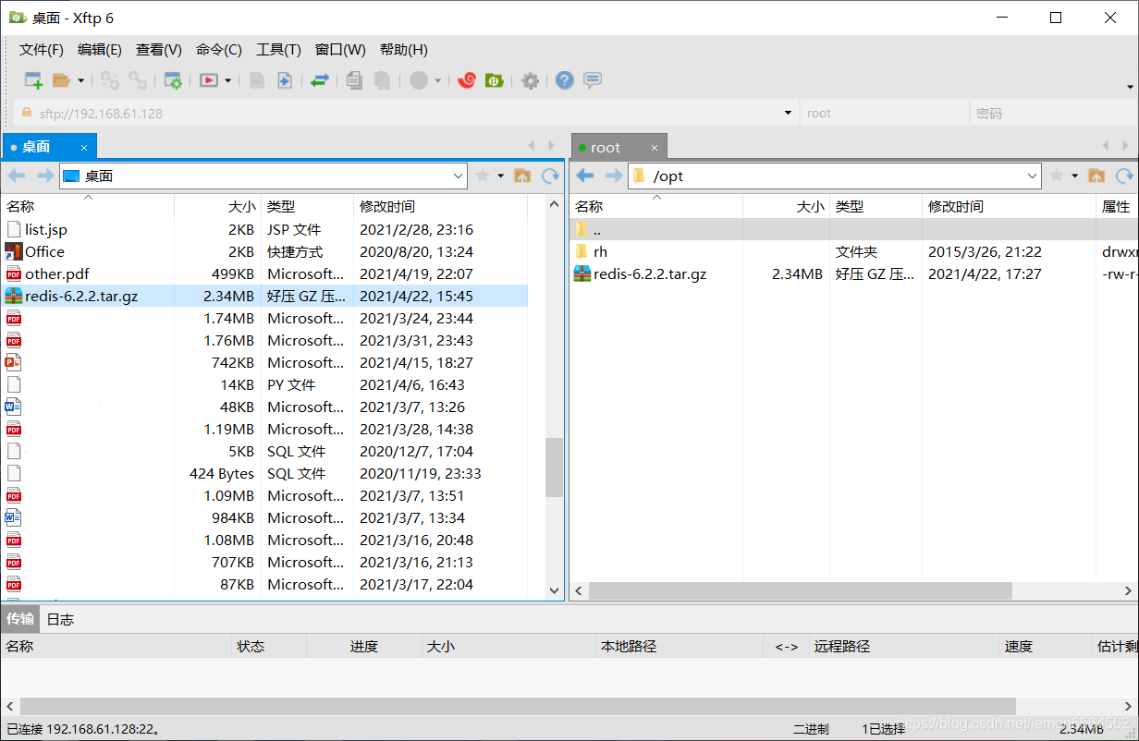Open the 命令(C) menu

(x=219, y=50)
